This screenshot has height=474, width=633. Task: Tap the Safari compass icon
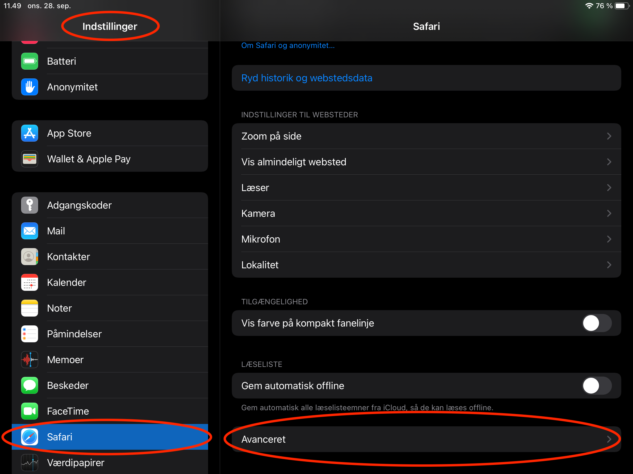(x=30, y=437)
